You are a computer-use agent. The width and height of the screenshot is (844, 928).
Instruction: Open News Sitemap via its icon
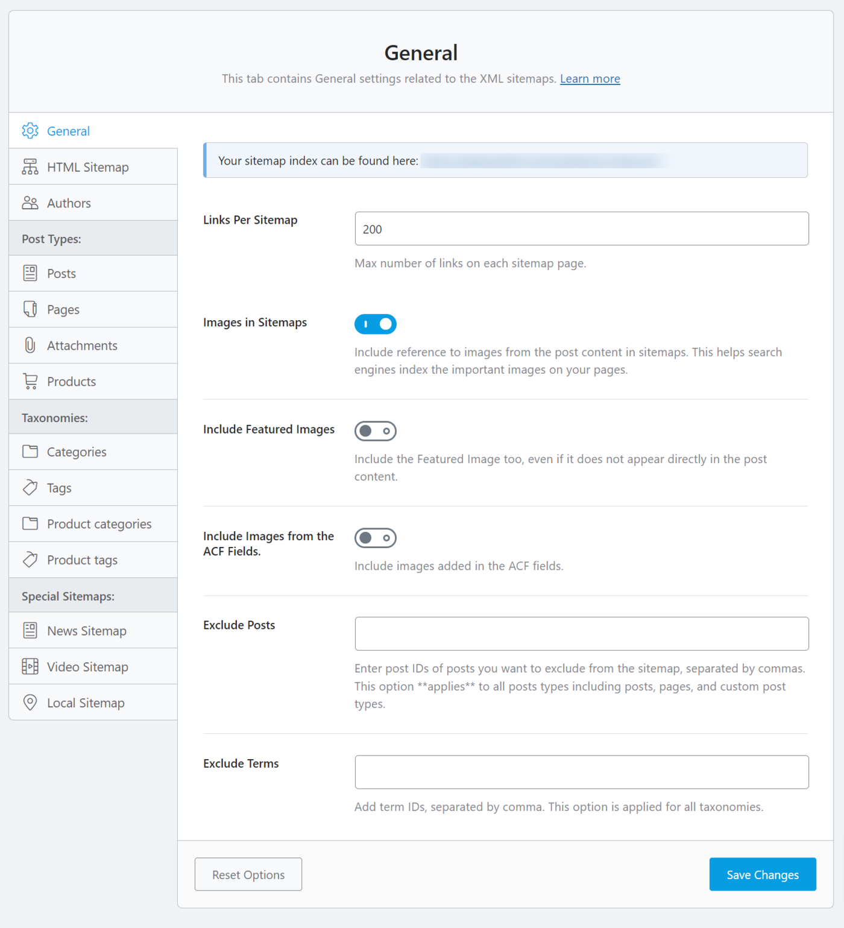click(30, 630)
